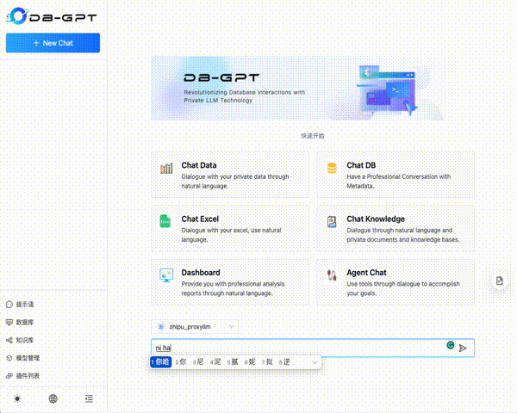
Task: Choose IME candidate 1 你哈
Action: (x=160, y=362)
